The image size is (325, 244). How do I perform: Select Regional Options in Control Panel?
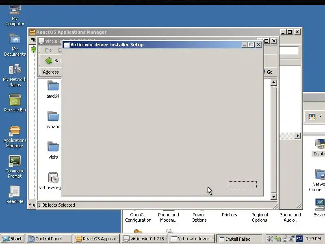click(260, 217)
